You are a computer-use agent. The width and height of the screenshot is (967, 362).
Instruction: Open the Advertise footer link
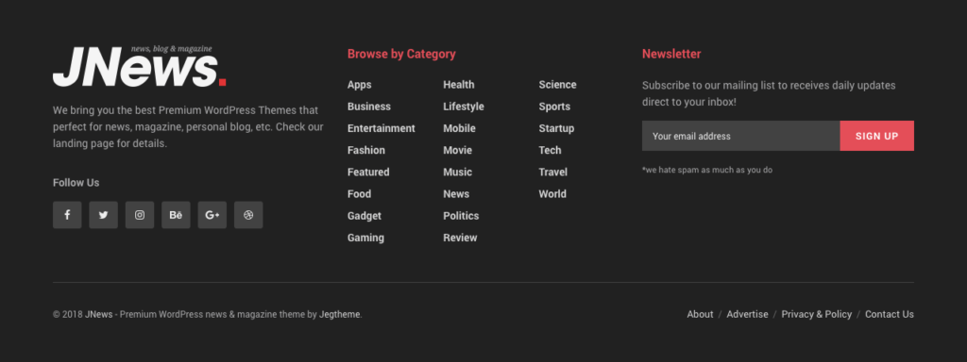[748, 314]
